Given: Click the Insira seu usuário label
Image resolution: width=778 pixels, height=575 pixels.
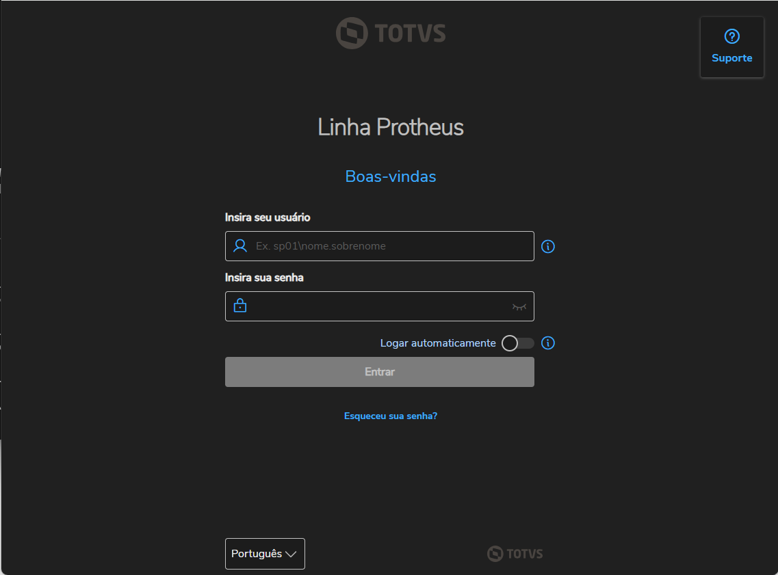Looking at the screenshot, I should (x=268, y=217).
